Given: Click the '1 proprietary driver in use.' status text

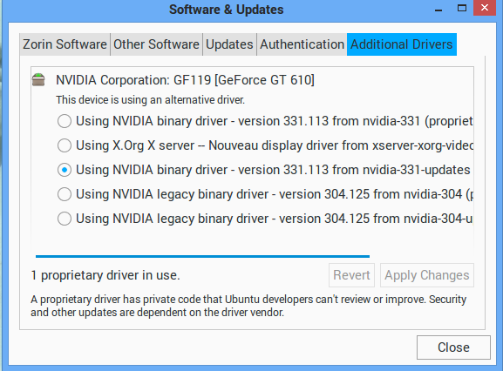Looking at the screenshot, I should click(x=105, y=275).
